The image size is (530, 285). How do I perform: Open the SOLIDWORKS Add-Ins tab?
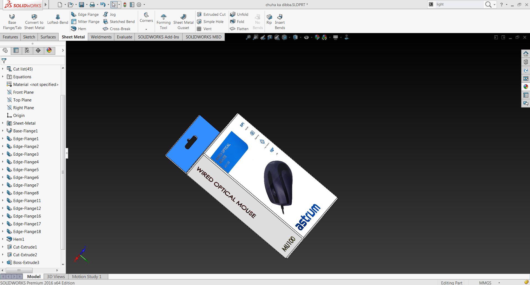pyautogui.click(x=159, y=37)
